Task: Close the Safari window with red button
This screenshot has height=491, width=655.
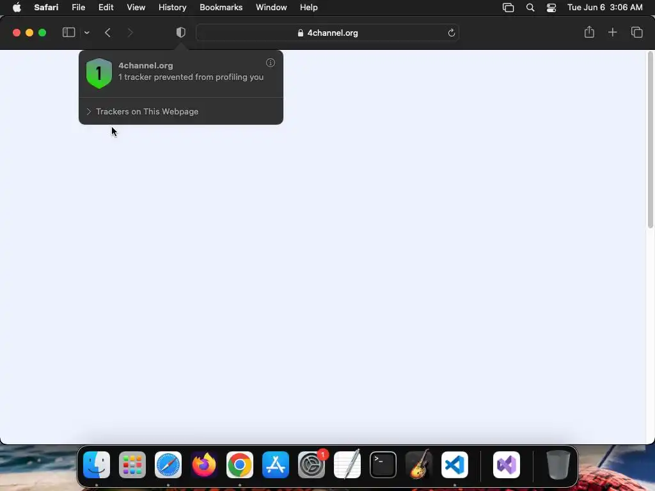Action: 17,33
